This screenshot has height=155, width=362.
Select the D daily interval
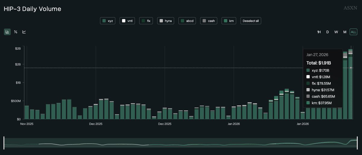[x=327, y=32]
